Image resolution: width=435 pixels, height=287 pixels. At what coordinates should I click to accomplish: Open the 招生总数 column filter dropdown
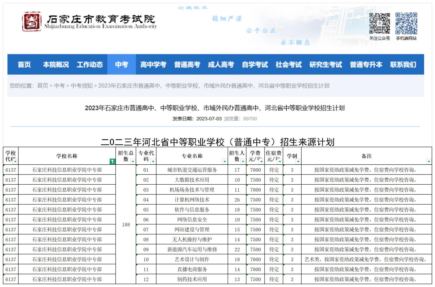[x=133, y=161]
